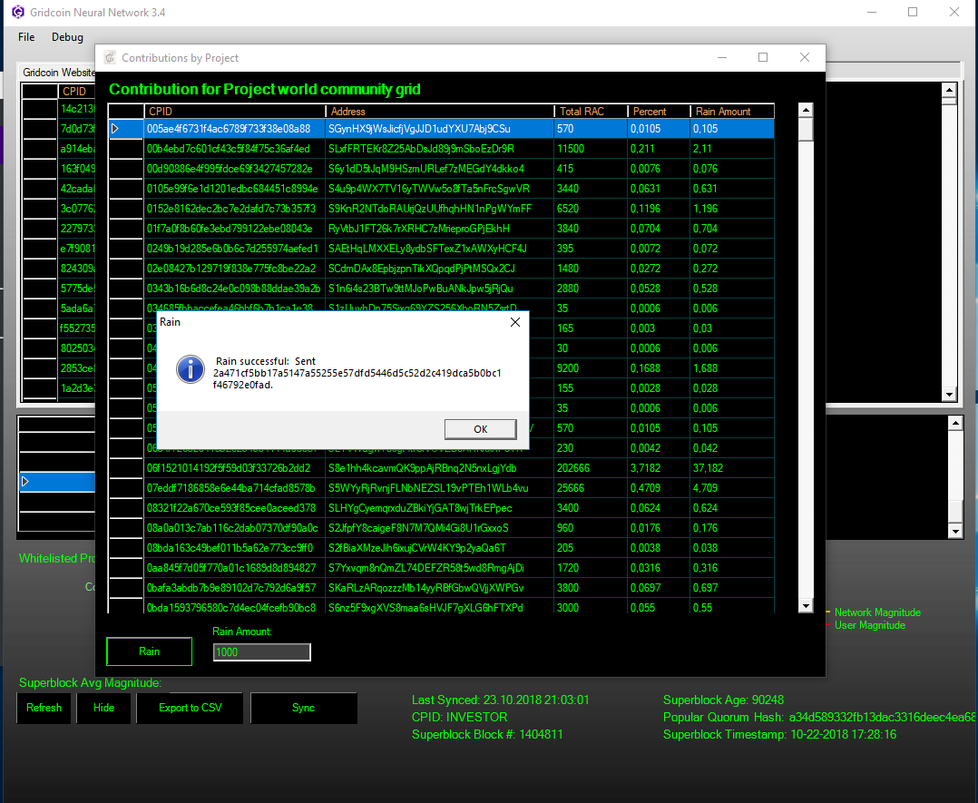Viewport: 978px width, 803px height.
Task: Click Network Magnitude legend entry
Action: tap(877, 612)
